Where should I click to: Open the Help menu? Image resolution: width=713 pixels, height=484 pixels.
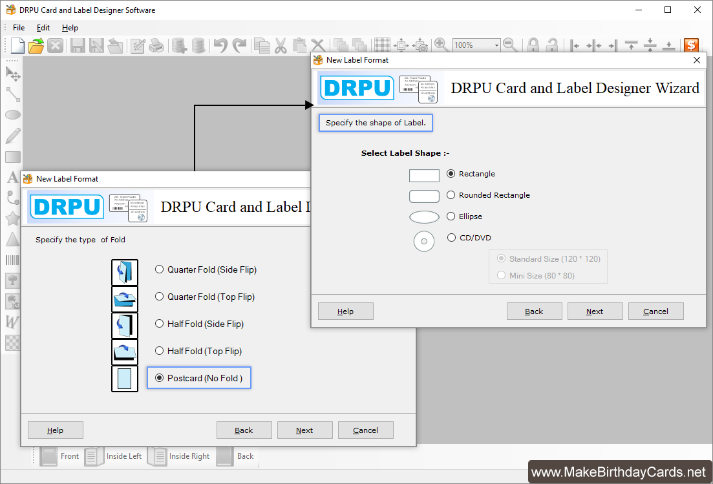70,28
